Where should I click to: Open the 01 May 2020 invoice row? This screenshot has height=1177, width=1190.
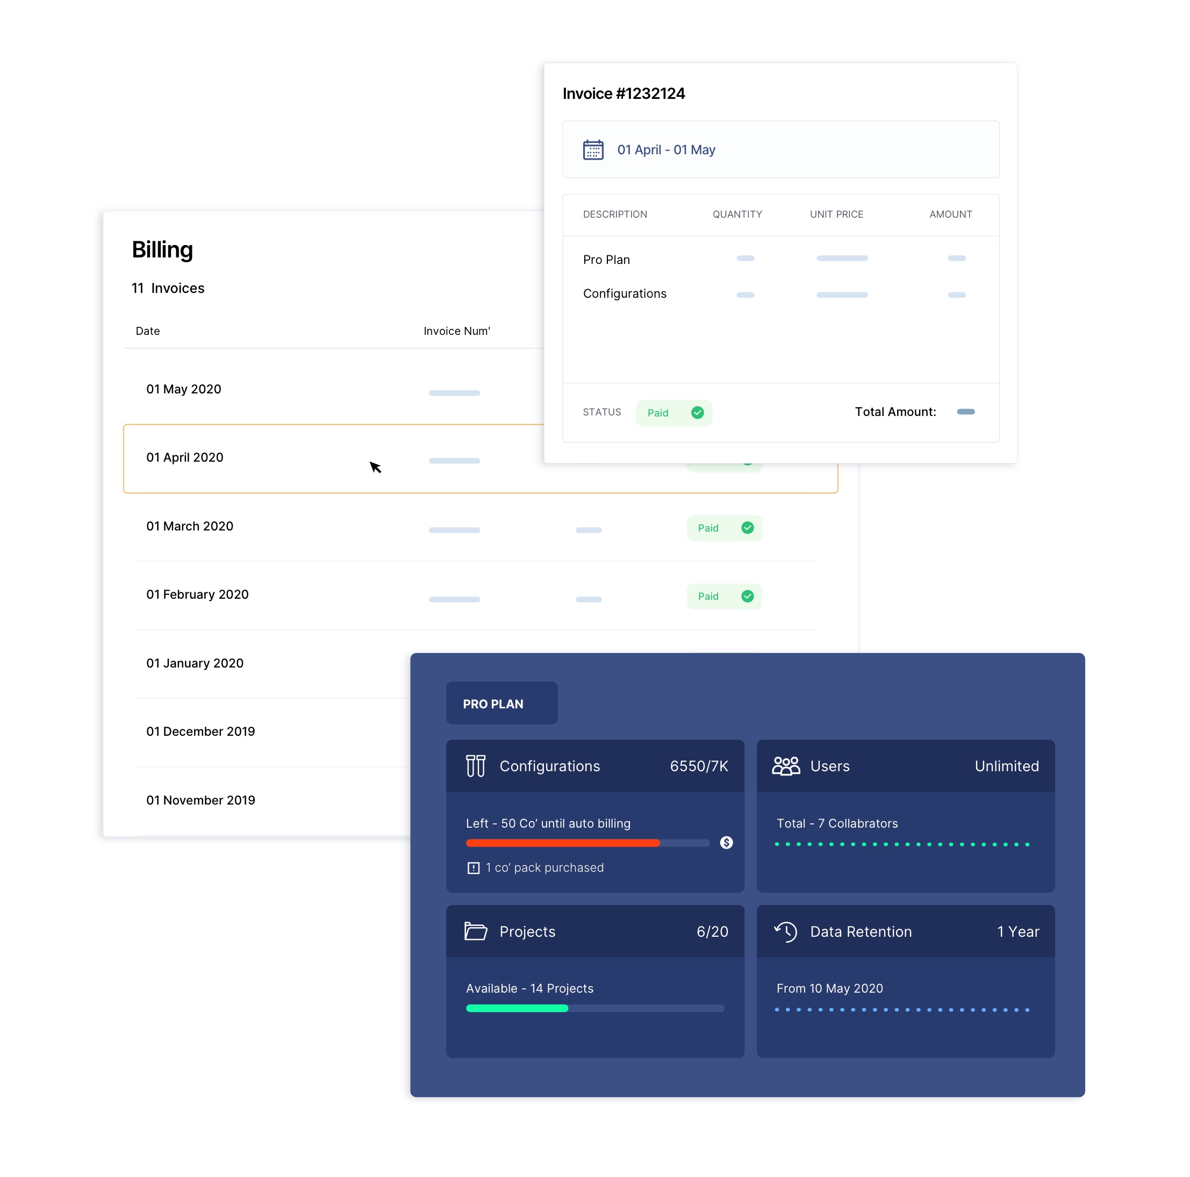coord(334,389)
